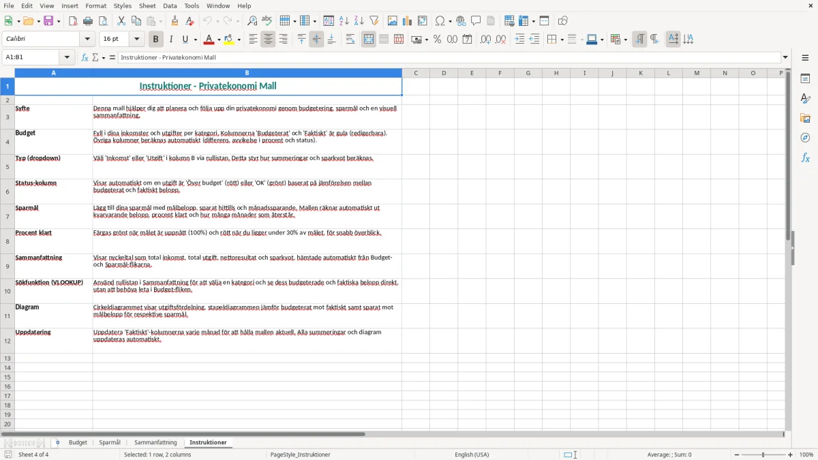
Task: Click Export as PDF icon
Action: coord(73,21)
